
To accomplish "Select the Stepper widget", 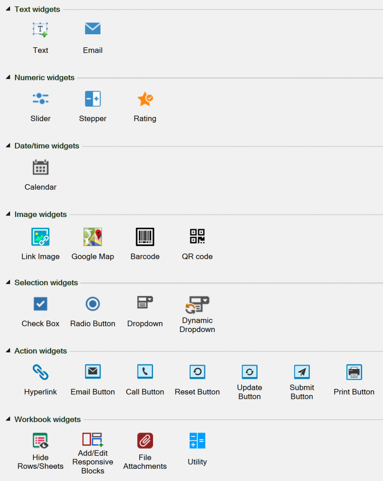I will point(92,99).
